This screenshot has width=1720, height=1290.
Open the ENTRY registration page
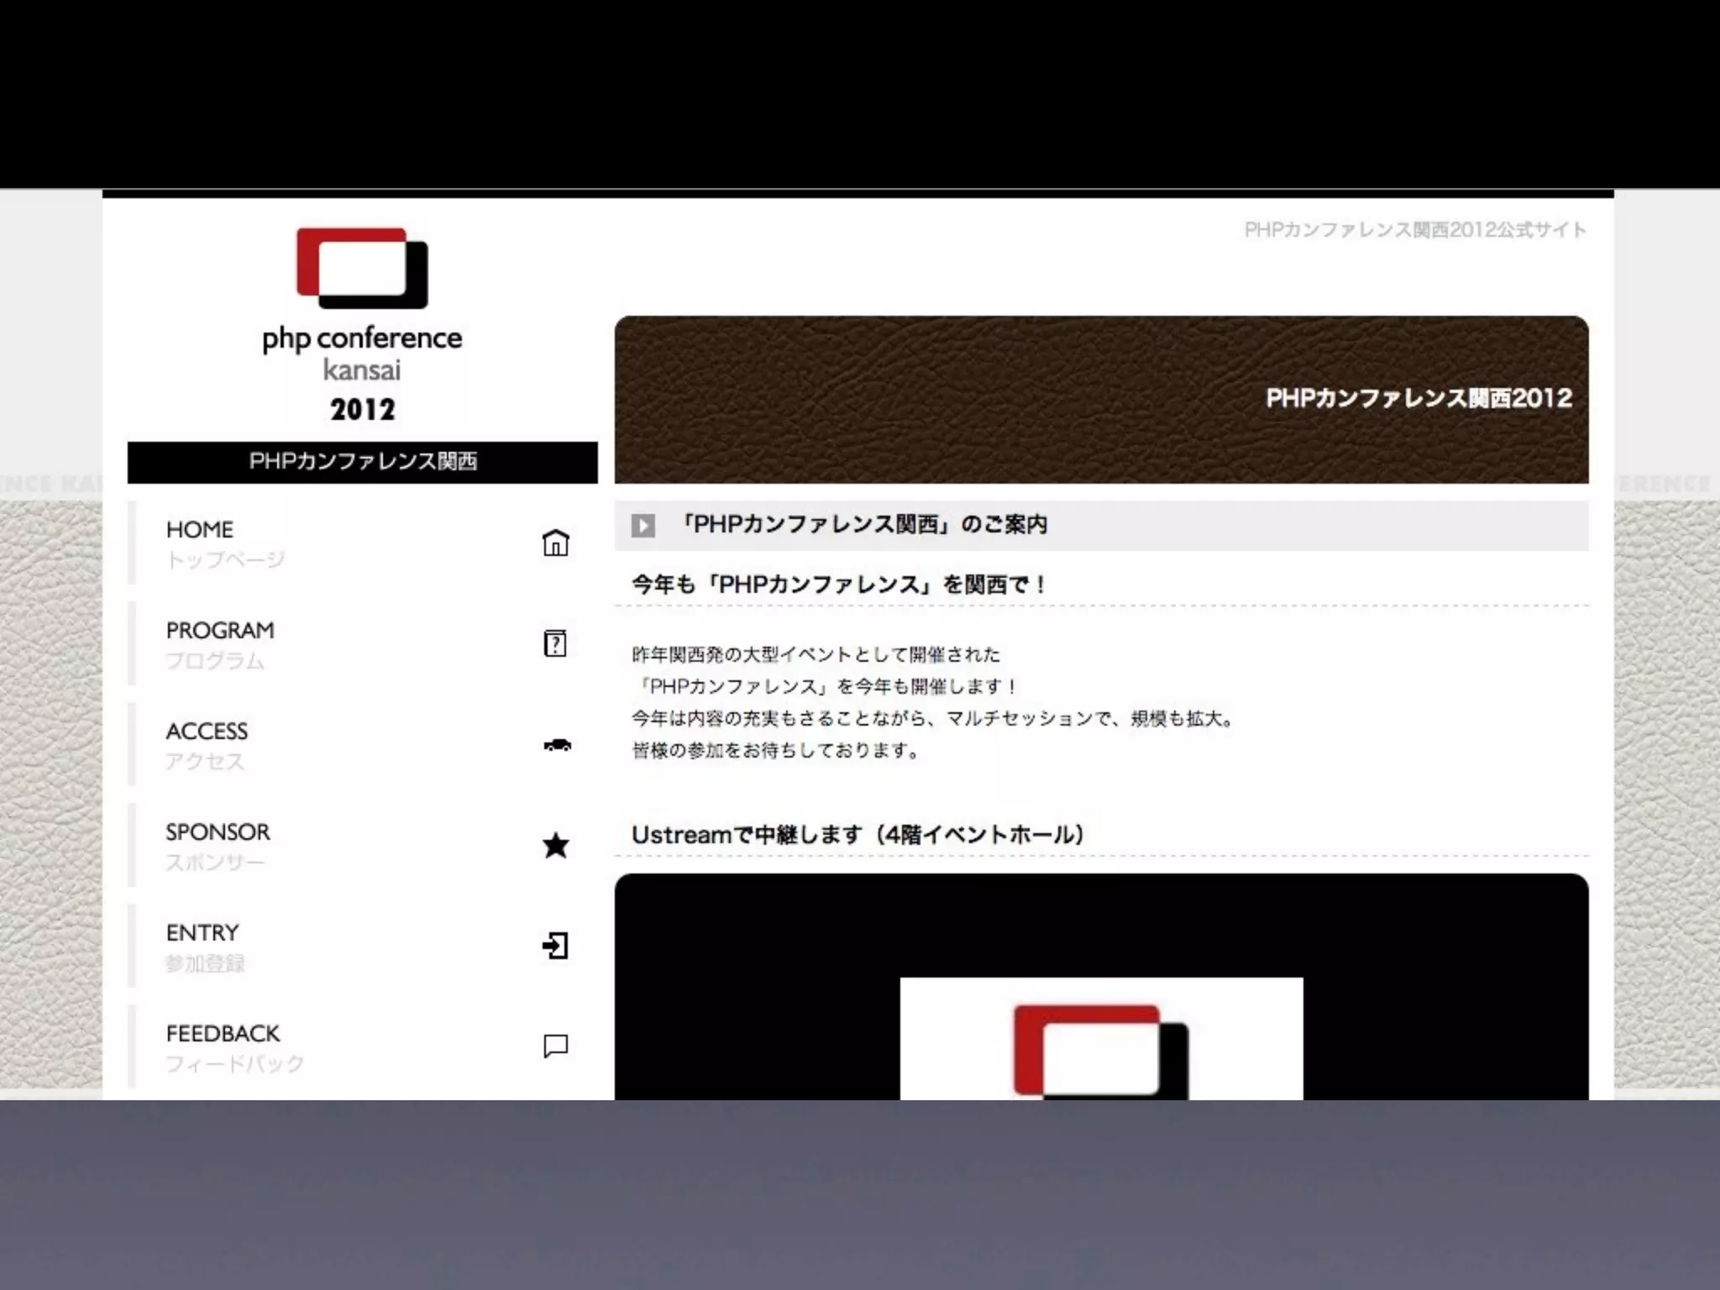tap(202, 933)
